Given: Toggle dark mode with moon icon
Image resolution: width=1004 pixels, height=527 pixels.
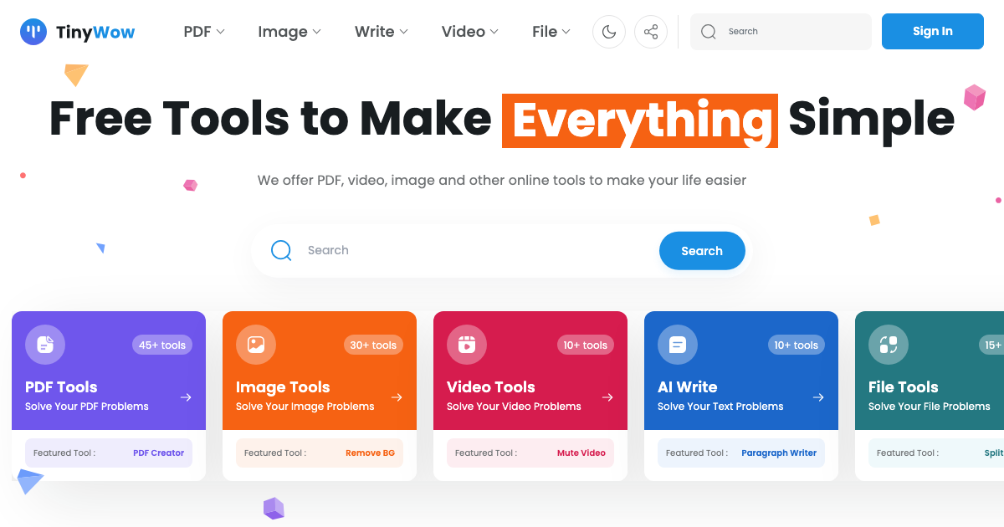Looking at the screenshot, I should (609, 32).
